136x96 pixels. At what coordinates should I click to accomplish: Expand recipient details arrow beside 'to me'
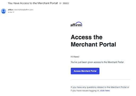click(x=13, y=12)
